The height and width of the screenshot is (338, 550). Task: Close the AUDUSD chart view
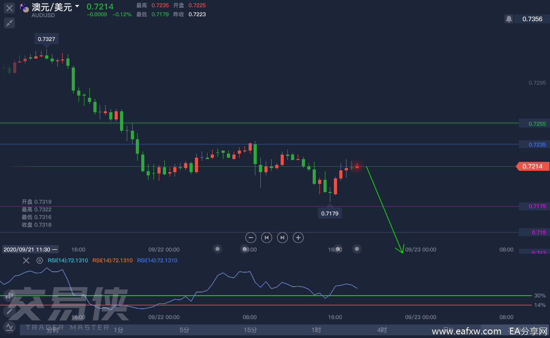click(x=9, y=8)
